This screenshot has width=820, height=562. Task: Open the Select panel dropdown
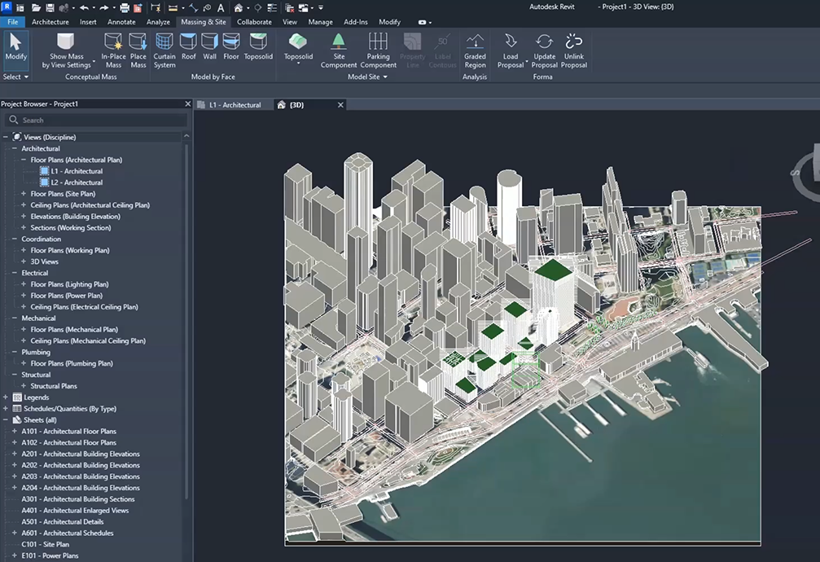coord(15,77)
